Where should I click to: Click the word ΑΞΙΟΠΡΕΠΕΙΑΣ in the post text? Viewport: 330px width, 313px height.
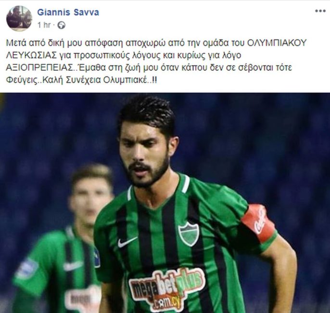point(39,68)
